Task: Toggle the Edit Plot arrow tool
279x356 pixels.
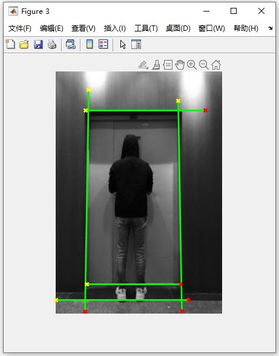Action: (x=123, y=45)
